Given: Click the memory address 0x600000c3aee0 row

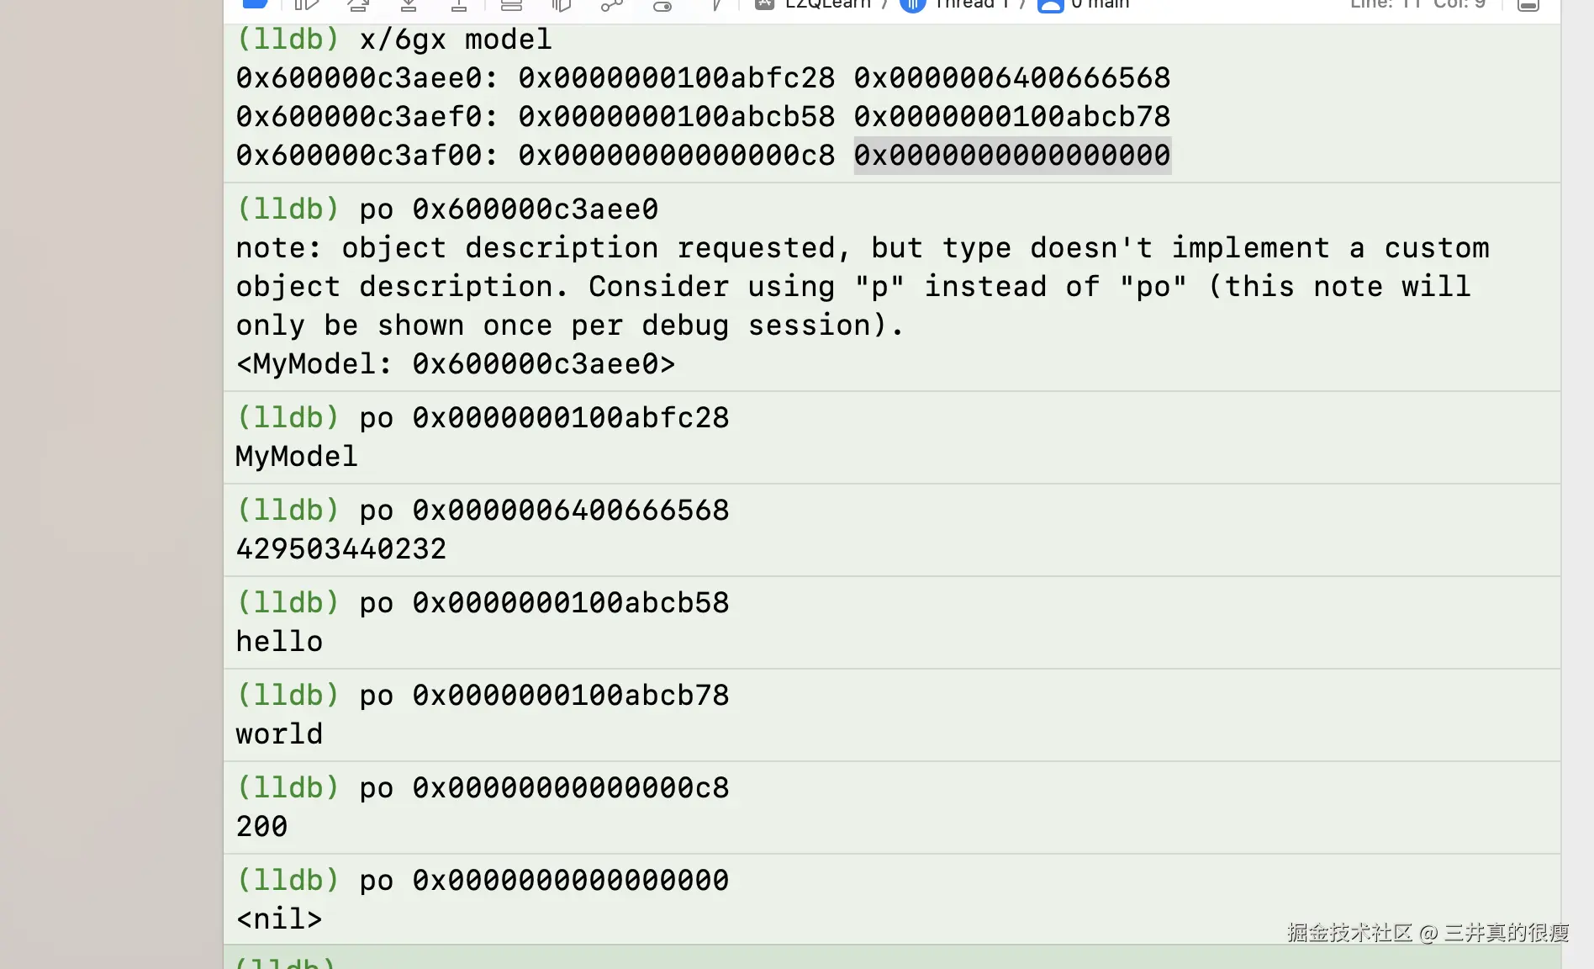Looking at the screenshot, I should [703, 78].
